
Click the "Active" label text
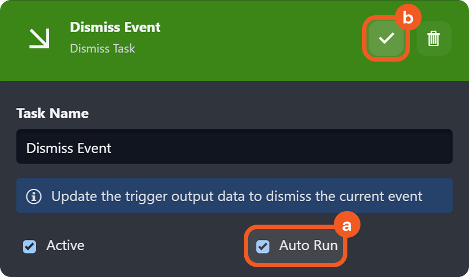pyautogui.click(x=65, y=245)
